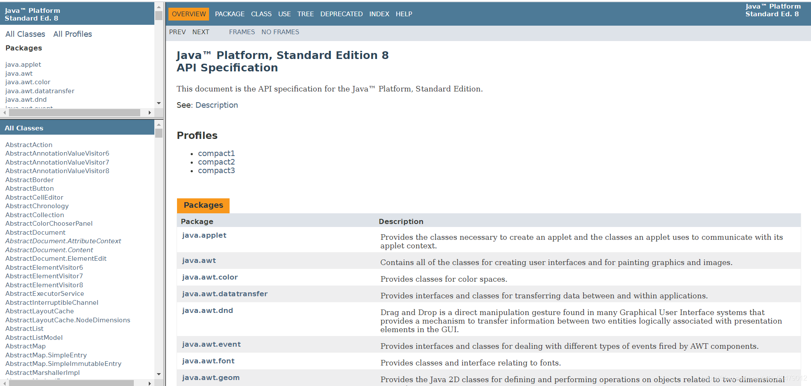
Task: Open java.awt.event in the packages table
Action: pos(211,344)
